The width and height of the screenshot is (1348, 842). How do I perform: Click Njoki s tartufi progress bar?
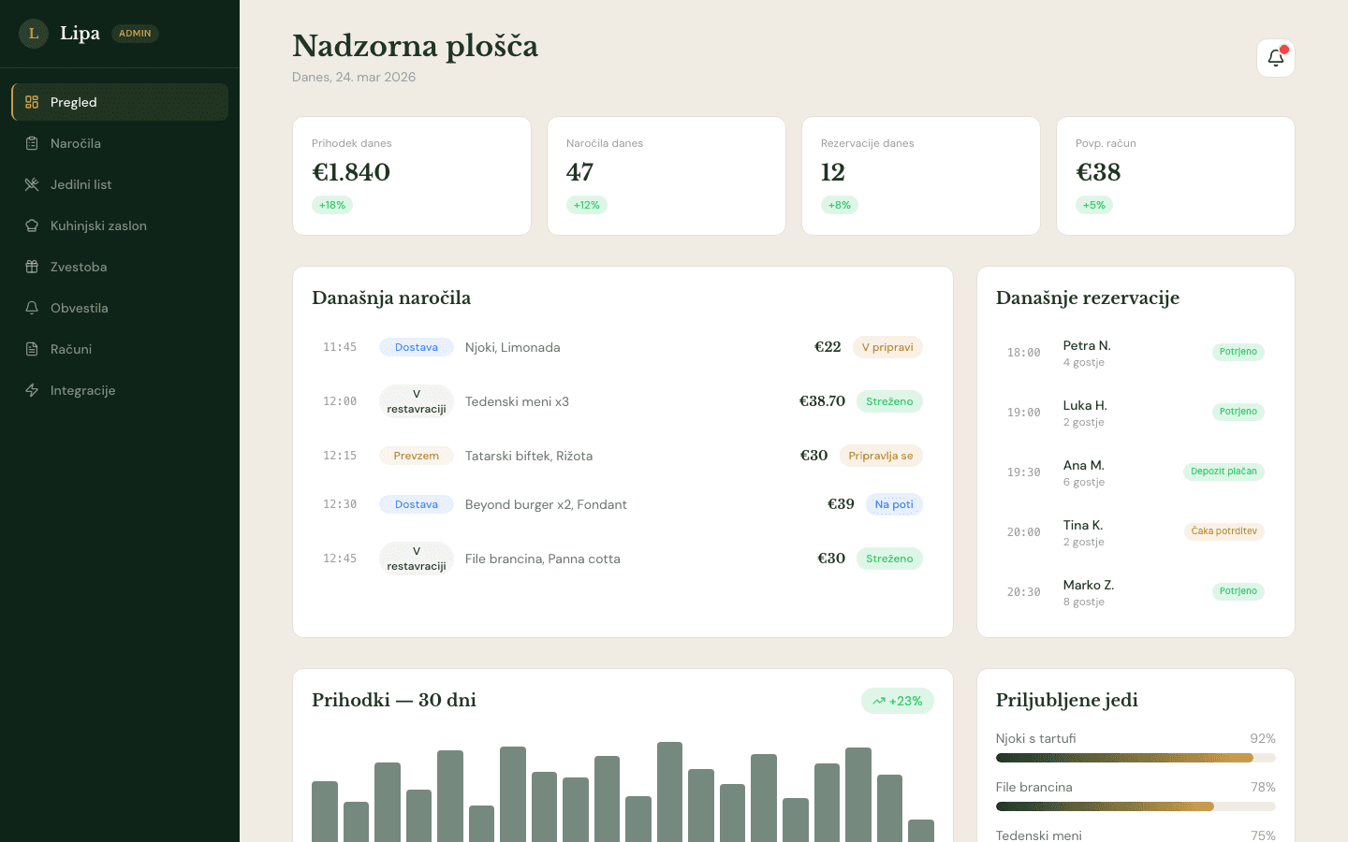click(1136, 758)
